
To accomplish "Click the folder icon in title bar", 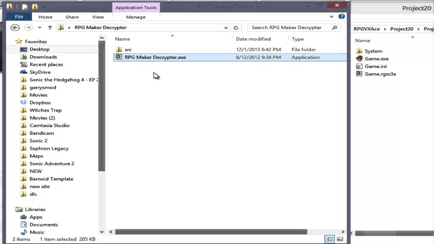I will click(x=9, y=6).
